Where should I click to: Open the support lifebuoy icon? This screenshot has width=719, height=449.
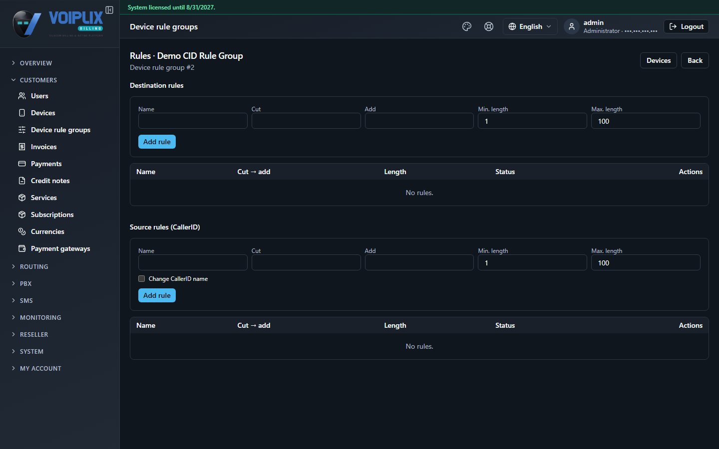[489, 26]
